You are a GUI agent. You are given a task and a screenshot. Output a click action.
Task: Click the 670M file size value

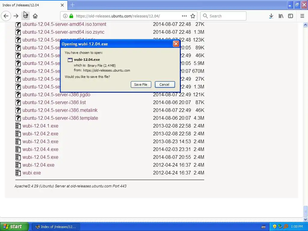coord(198,71)
